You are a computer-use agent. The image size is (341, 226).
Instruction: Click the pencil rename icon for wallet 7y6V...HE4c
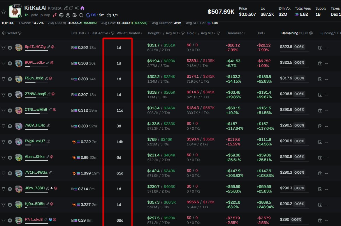(x=48, y=125)
